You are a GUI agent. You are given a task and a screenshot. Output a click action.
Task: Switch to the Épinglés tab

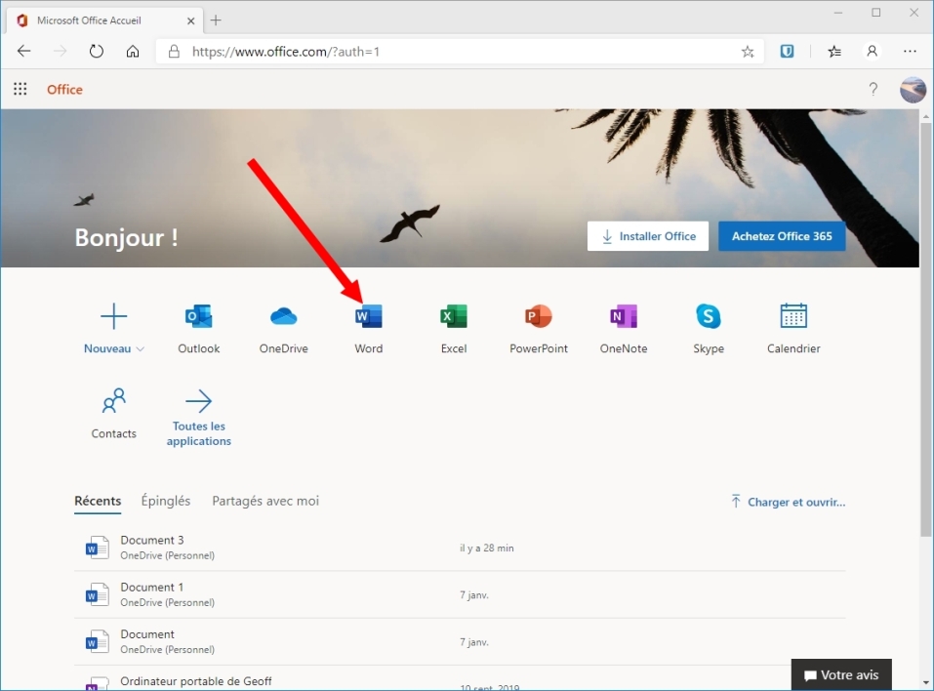click(x=166, y=501)
